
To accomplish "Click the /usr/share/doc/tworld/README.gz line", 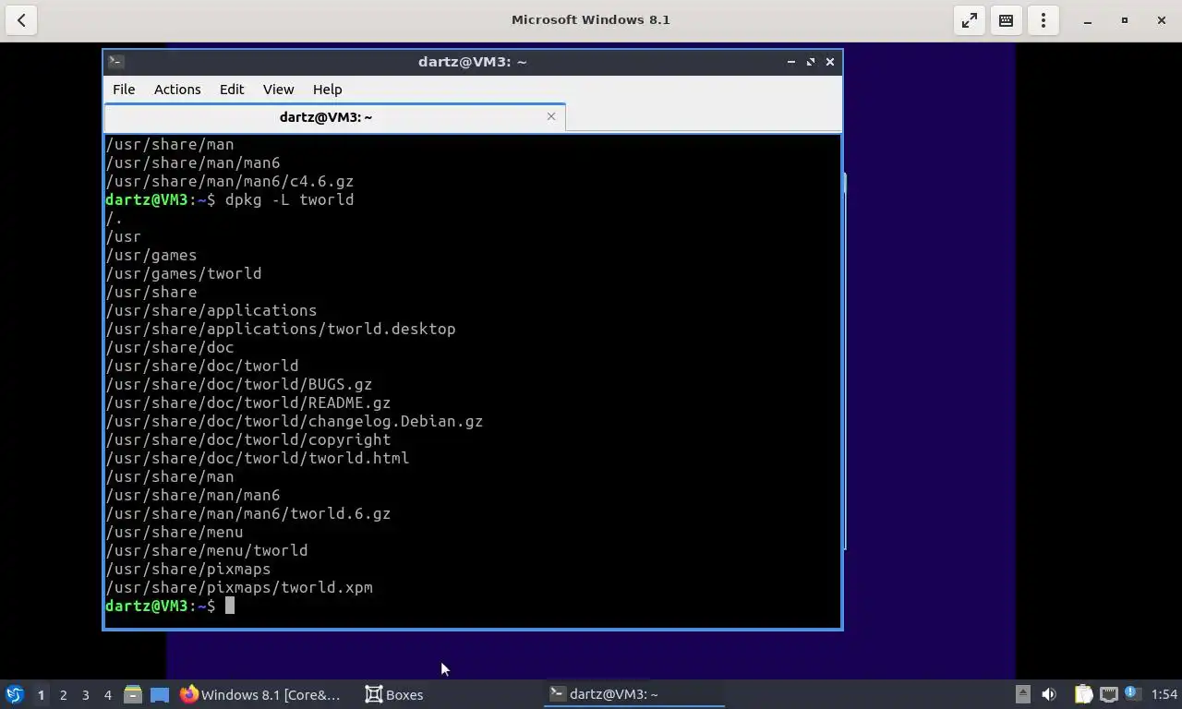I will [x=248, y=403].
